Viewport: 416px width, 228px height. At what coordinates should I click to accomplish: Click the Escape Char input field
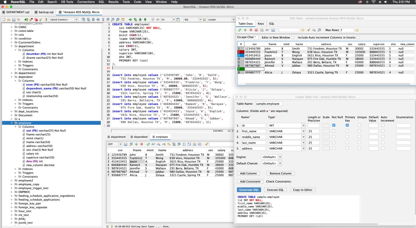tap(256, 37)
